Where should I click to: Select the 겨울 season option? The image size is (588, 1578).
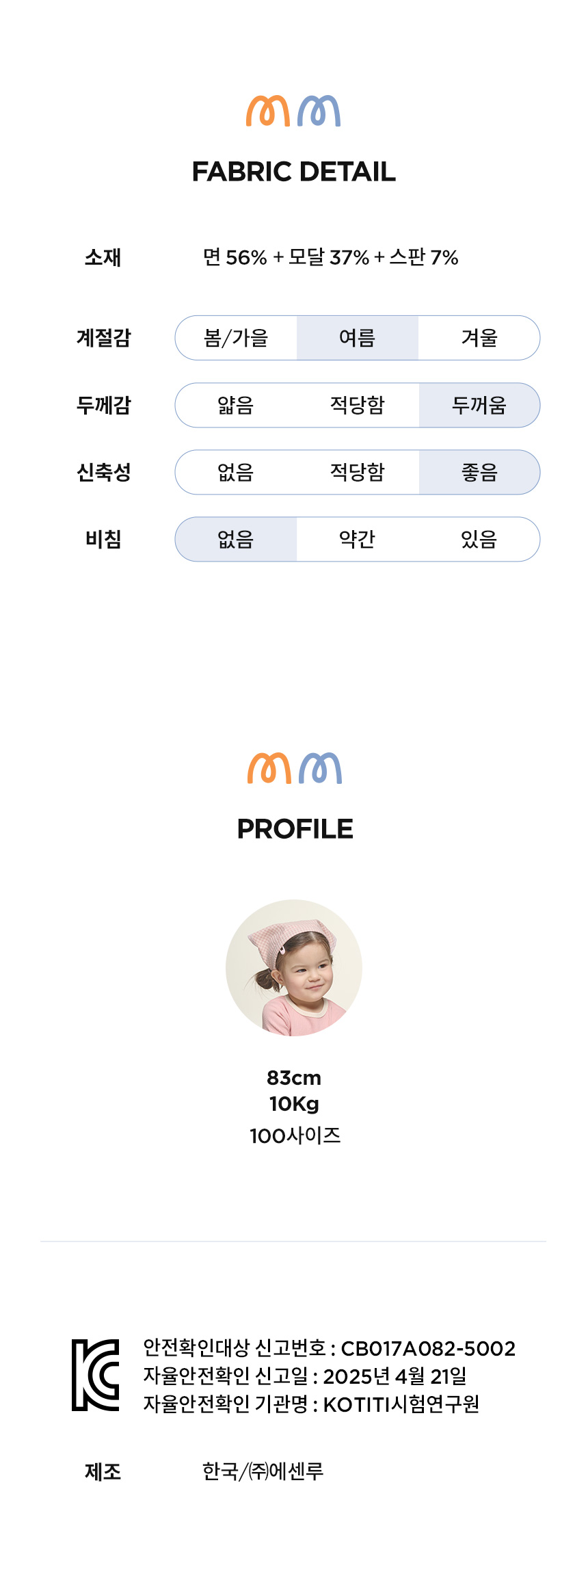479,338
